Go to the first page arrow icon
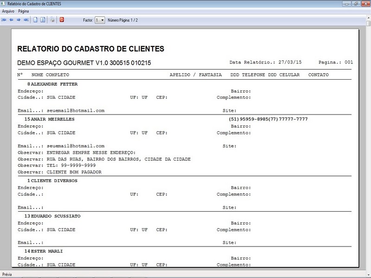This screenshot has height=278, width=371. (x=4, y=20)
